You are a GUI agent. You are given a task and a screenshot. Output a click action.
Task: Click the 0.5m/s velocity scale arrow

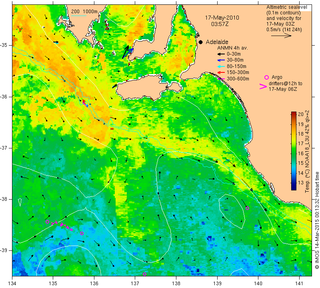tap(281, 36)
